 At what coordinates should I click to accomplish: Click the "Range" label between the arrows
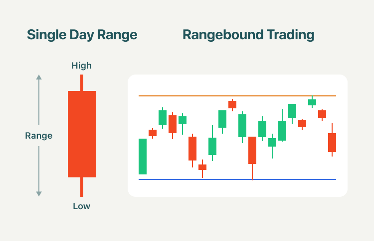[38, 136]
